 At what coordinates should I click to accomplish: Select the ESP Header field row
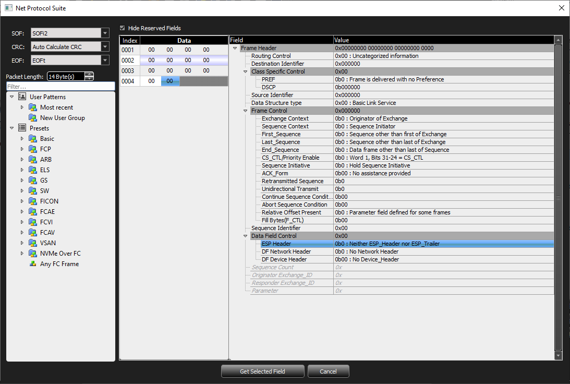pyautogui.click(x=407, y=244)
